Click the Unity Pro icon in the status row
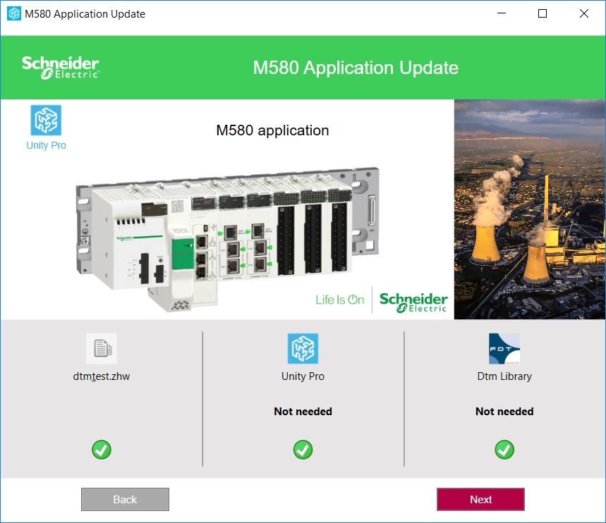Image resolution: width=606 pixels, height=523 pixels. pos(303,348)
